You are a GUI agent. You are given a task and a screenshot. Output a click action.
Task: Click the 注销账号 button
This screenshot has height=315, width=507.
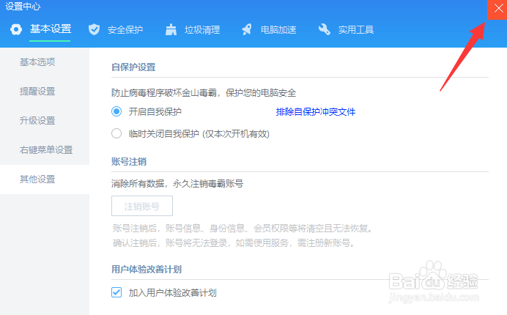point(142,206)
